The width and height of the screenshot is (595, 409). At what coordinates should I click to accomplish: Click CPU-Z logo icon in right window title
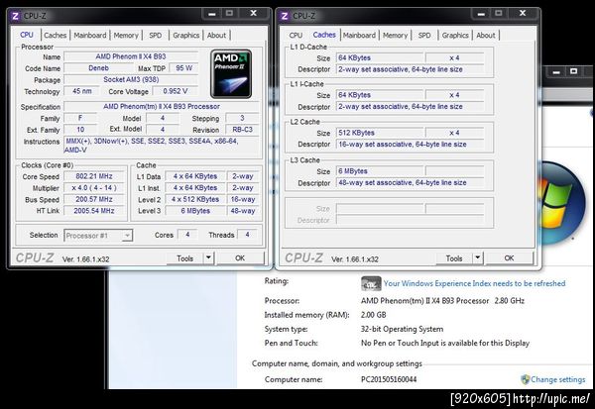coord(285,16)
